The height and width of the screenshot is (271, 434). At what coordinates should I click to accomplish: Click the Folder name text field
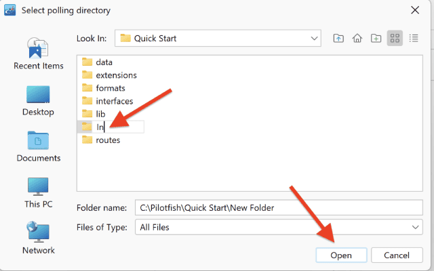click(279, 207)
